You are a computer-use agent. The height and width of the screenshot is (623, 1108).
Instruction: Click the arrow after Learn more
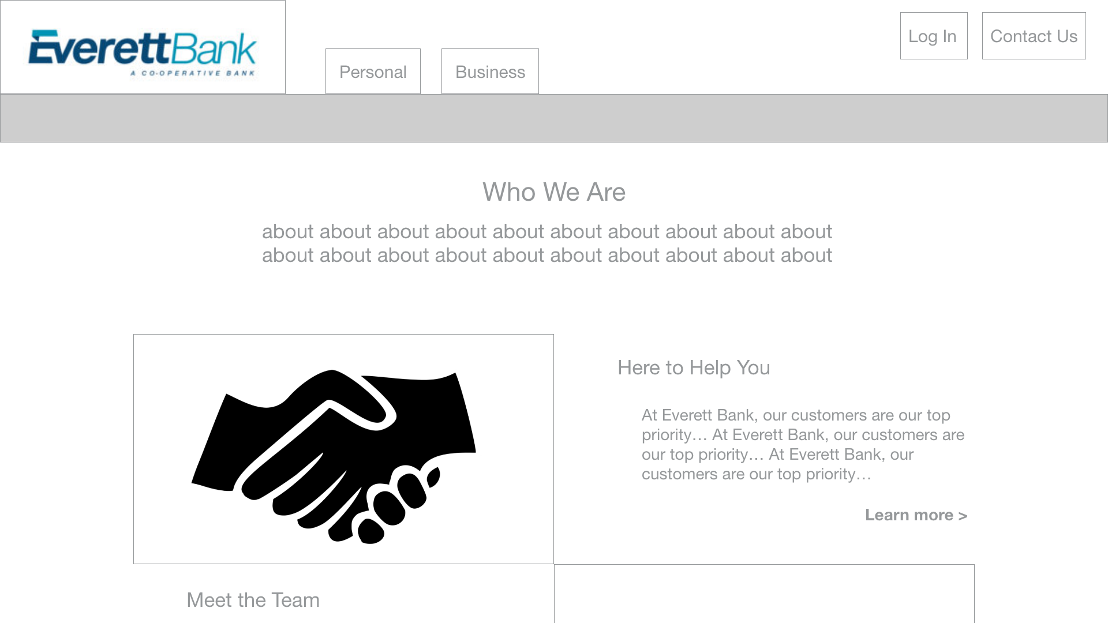(x=963, y=516)
